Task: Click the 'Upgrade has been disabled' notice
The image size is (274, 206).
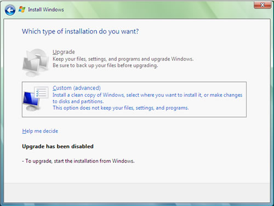Action: click(58, 147)
